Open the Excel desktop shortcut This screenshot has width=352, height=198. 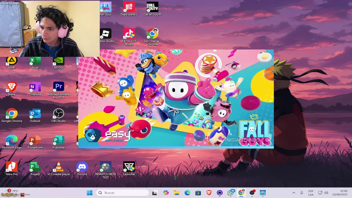point(35,63)
